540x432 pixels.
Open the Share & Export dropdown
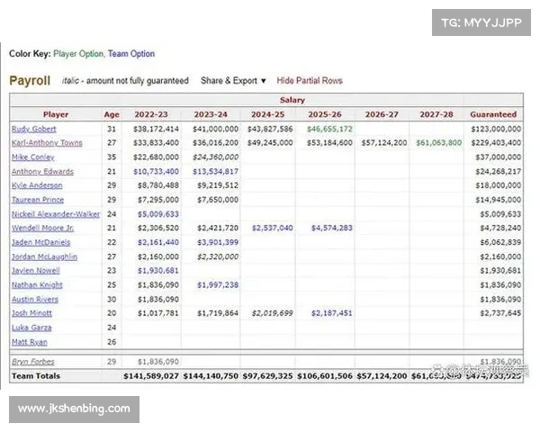[x=233, y=81]
